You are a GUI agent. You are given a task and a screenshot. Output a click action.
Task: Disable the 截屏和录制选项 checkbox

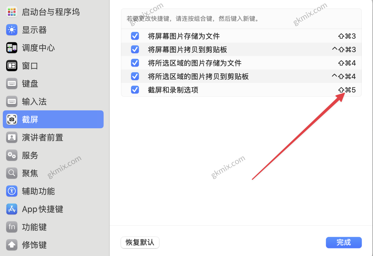click(135, 90)
